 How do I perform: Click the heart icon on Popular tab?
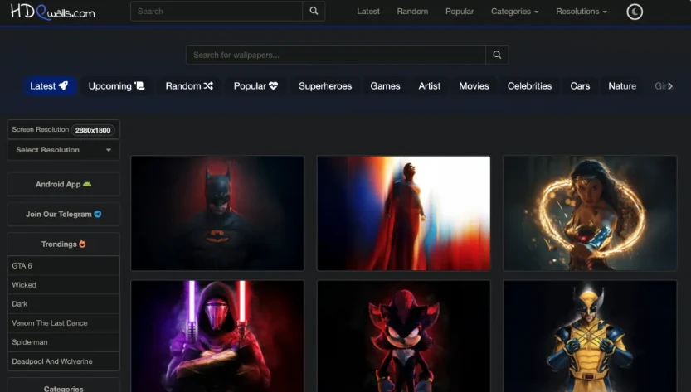pos(273,85)
